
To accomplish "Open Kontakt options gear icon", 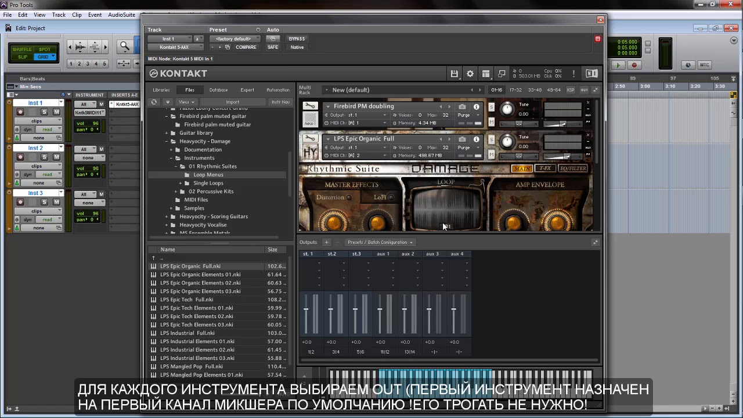I will tap(470, 74).
